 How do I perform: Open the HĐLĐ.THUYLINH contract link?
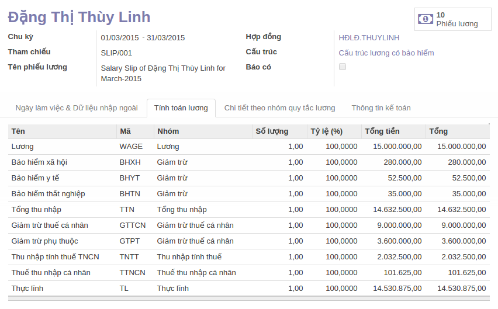(x=369, y=37)
